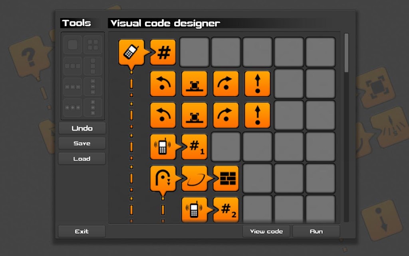
Task: Click the Undo button
Action: 82,128
